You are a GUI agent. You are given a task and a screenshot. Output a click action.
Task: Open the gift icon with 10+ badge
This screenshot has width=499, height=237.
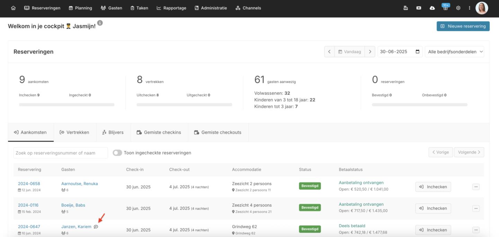445,8
